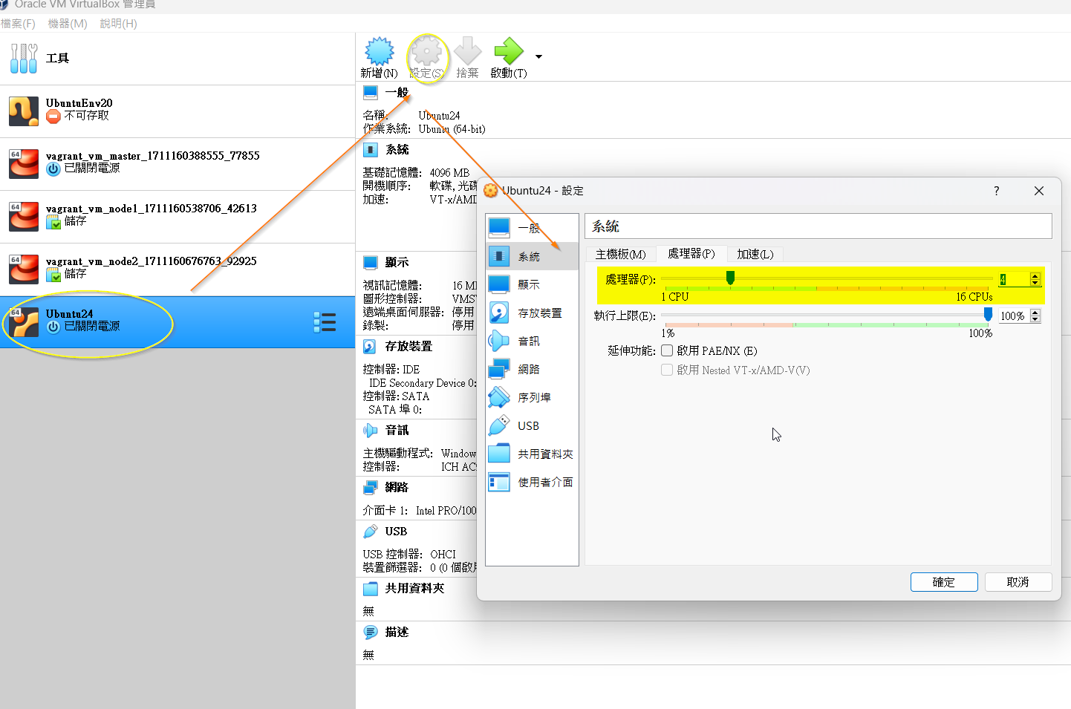This screenshot has height=709, width=1071.
Task: Select the UbuntuEnv20 virtual machine
Action: 178,111
